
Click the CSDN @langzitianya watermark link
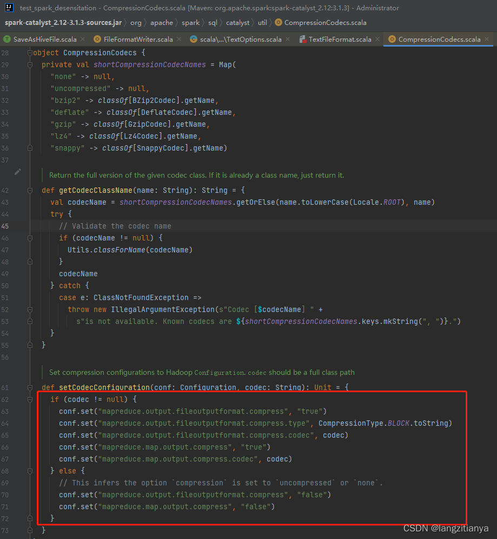[445, 528]
